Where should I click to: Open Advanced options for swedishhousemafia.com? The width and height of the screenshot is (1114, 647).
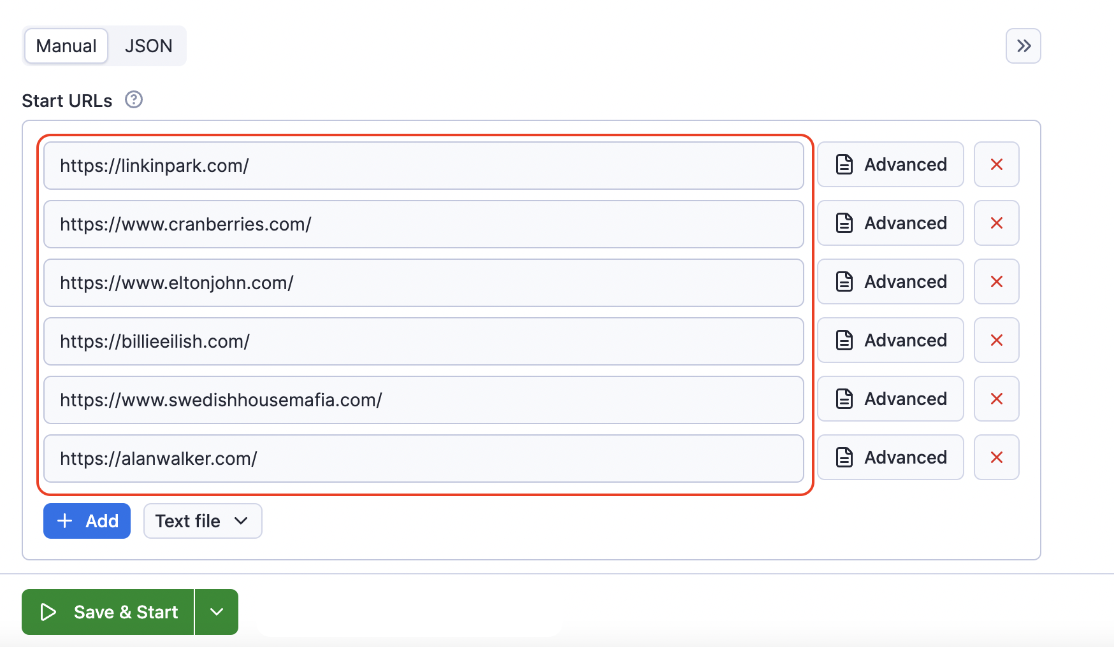(x=890, y=399)
